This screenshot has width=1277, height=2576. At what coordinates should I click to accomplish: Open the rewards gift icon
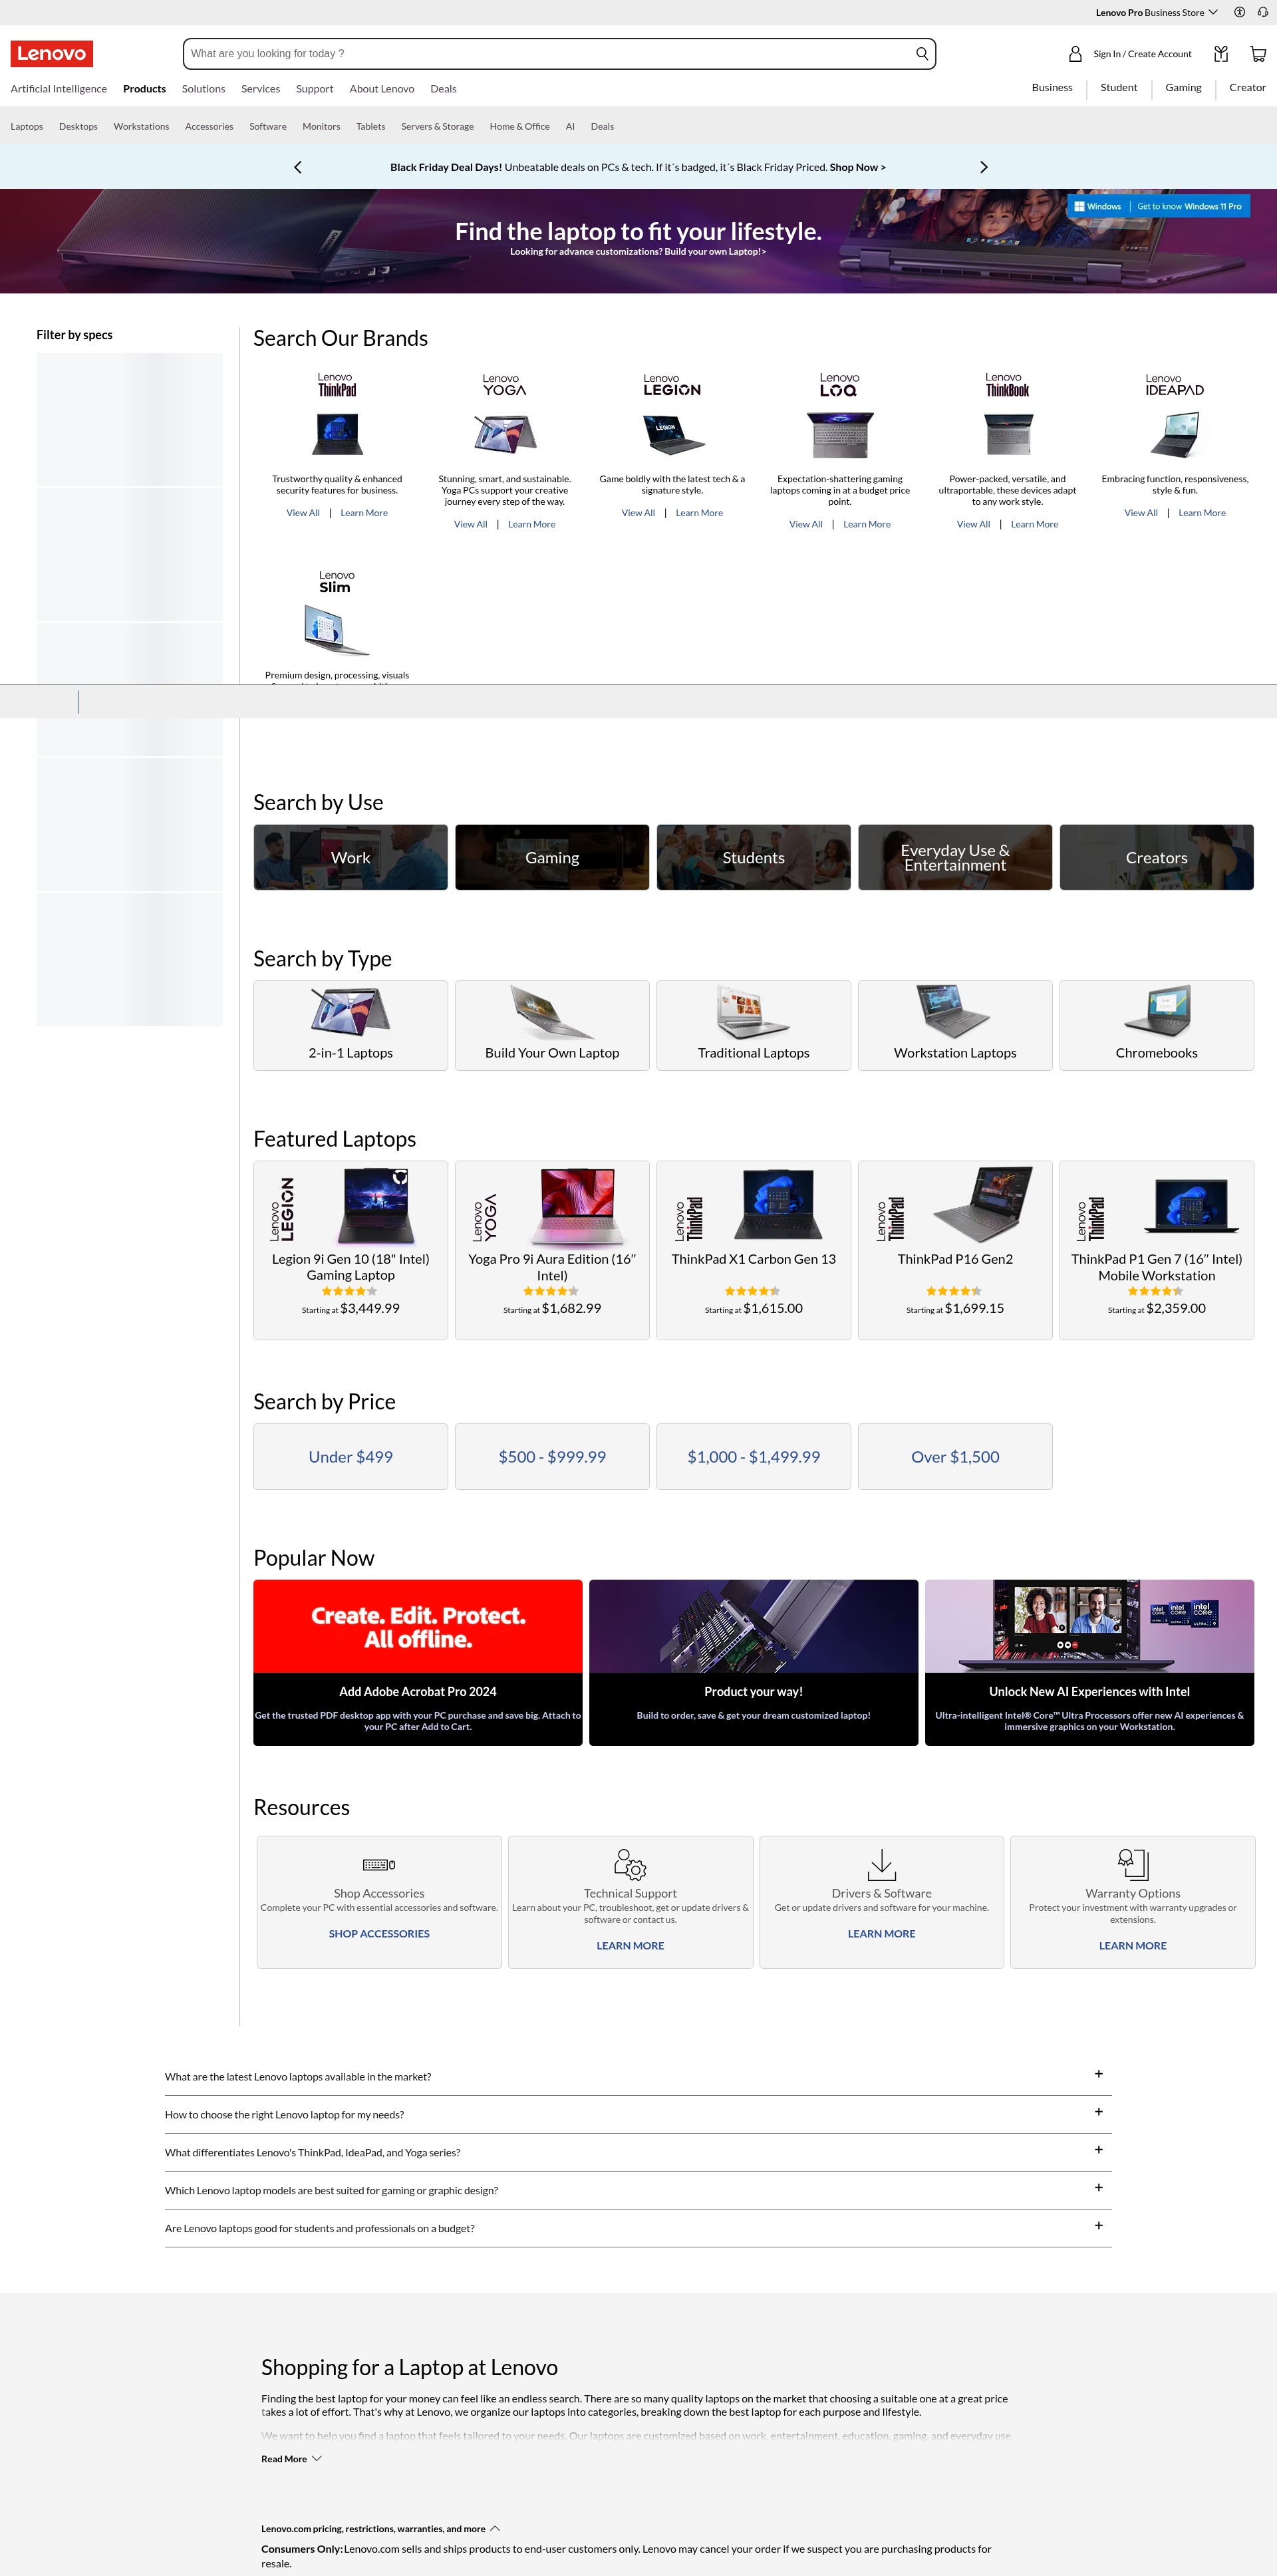1221,54
